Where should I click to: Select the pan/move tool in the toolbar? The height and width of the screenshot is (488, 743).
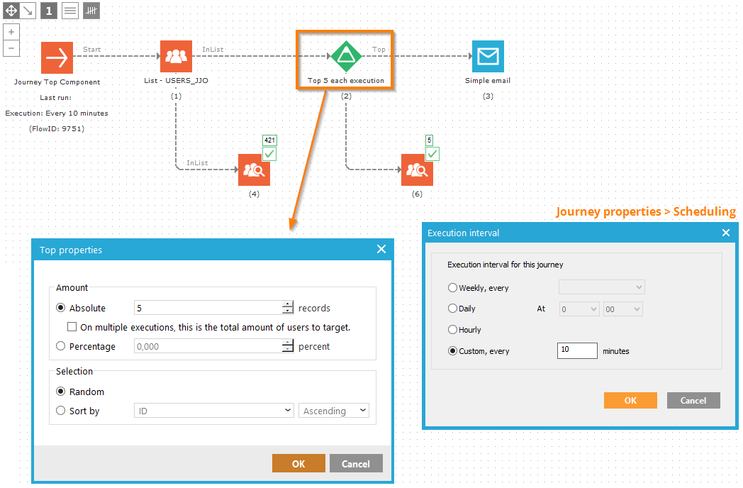(11, 11)
